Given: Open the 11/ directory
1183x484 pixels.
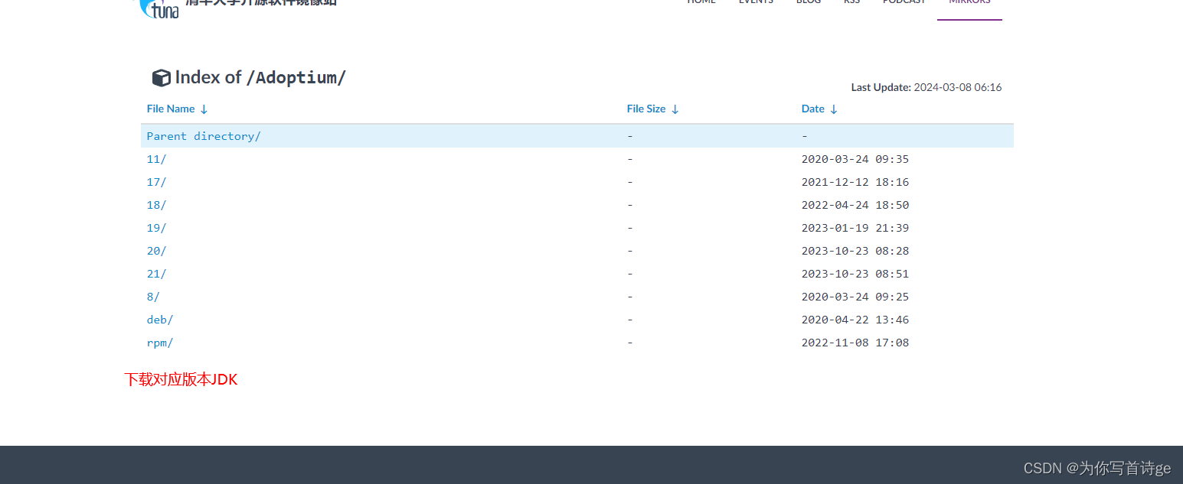Looking at the screenshot, I should (156, 159).
